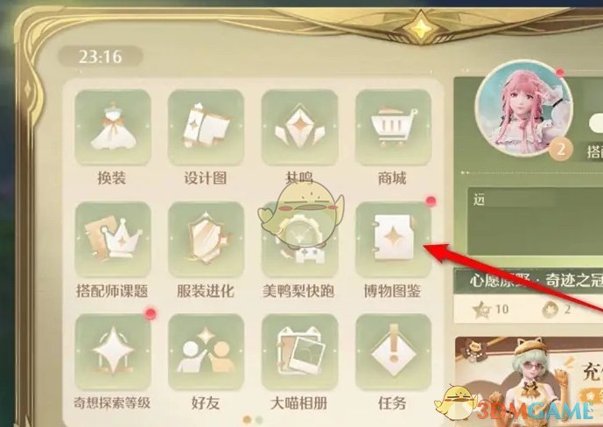Click the 10 star count indicator

(491, 309)
